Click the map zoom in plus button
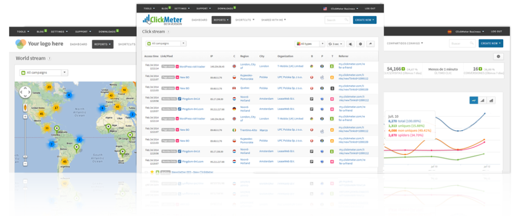The width and height of the screenshot is (519, 216). [25, 117]
